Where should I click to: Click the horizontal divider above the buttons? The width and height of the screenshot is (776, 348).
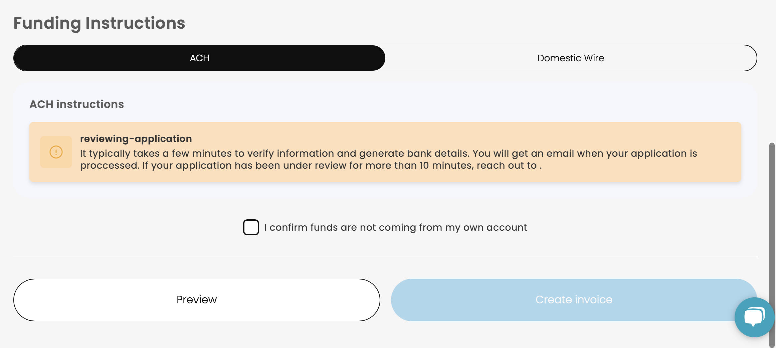point(385,257)
